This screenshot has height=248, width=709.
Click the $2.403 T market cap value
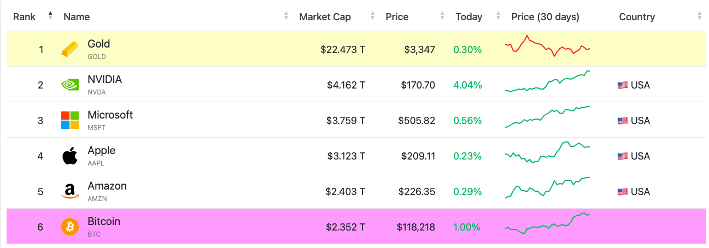346,192
